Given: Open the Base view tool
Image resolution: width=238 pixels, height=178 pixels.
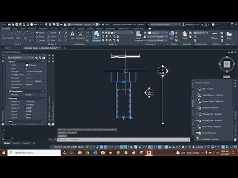Looking at the screenshot, I should [229, 35].
